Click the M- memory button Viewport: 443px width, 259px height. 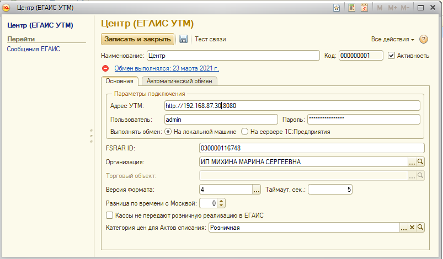[x=405, y=8]
